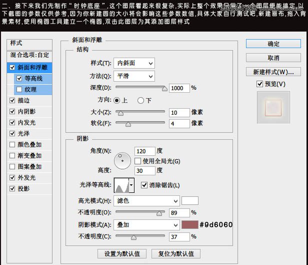Click the shadow 不透明度 slider handle
The image size is (308, 265).
[134, 237]
